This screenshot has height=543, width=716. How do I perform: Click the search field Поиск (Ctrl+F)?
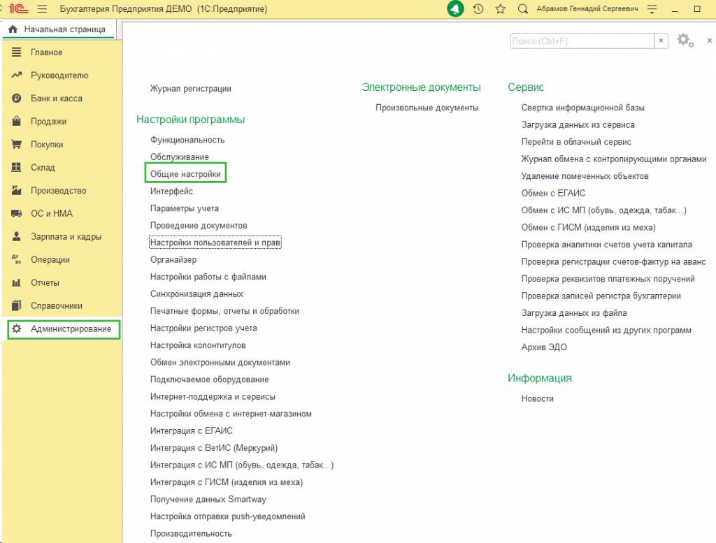click(582, 41)
